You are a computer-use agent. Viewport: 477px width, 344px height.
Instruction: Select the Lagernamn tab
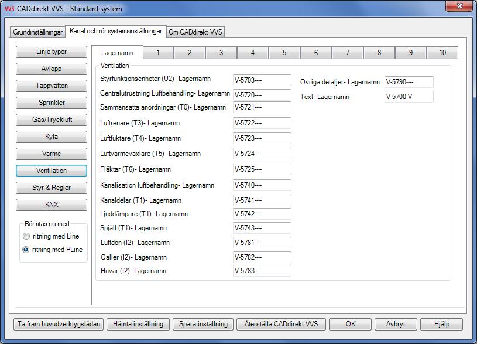coord(117,52)
